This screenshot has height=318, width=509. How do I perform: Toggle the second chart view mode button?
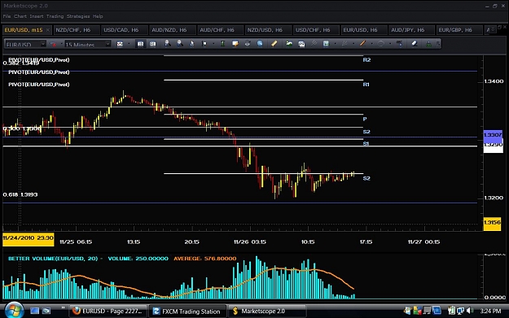[152, 44]
